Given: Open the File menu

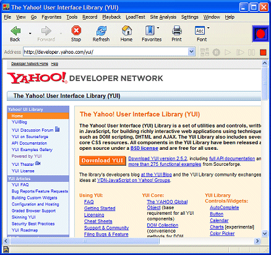Looking at the screenshot, I should pyautogui.click(x=7, y=17).
